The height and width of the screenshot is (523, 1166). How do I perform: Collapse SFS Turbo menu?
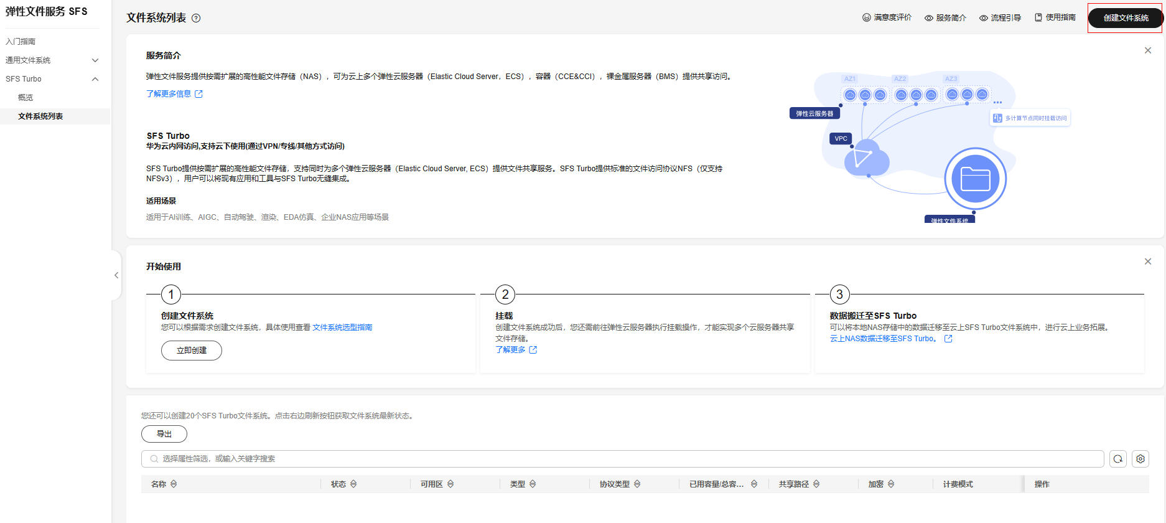[52, 79]
